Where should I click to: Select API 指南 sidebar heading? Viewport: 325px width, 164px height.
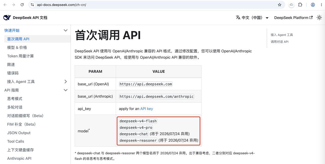pyautogui.click(x=11, y=90)
